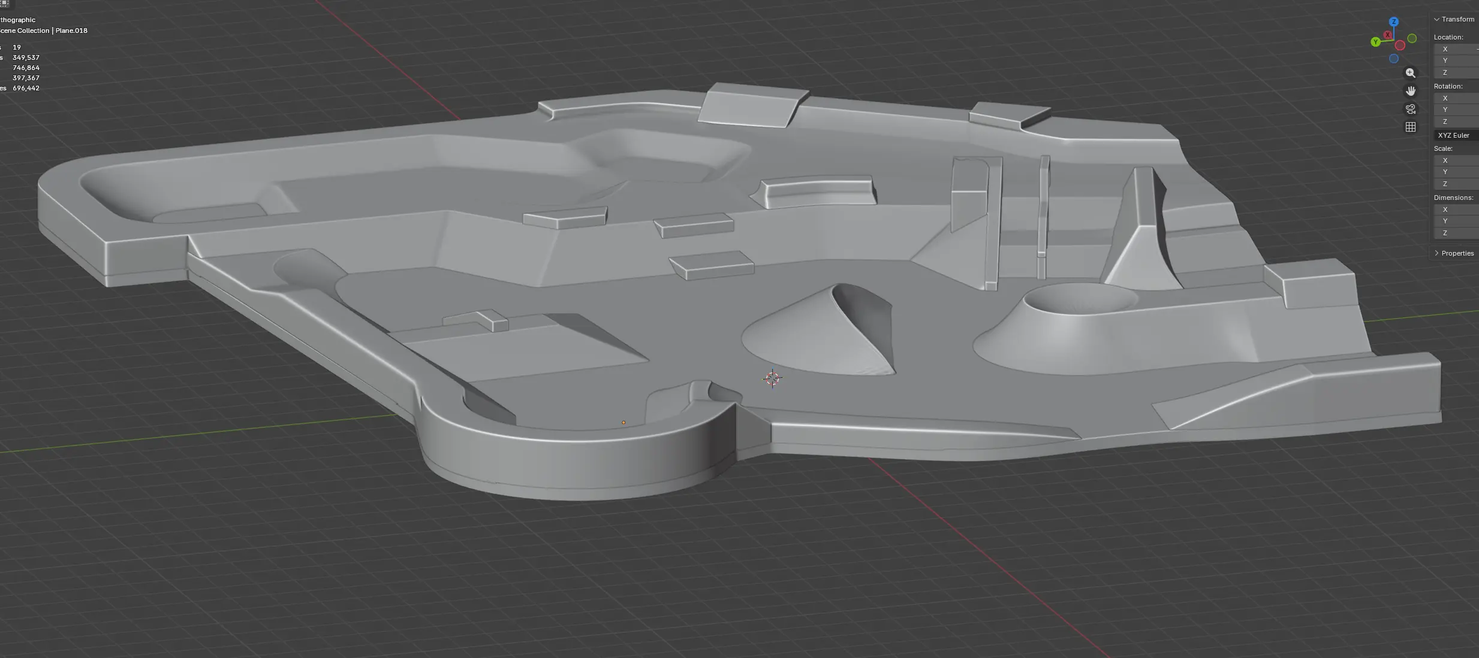Image resolution: width=1479 pixels, height=658 pixels.
Task: Click the negative X red gizmo circle
Action: tap(1400, 46)
